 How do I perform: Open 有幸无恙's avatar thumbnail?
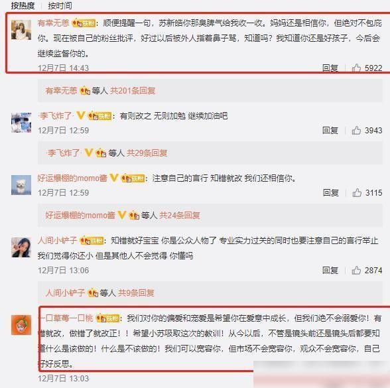click(21, 30)
